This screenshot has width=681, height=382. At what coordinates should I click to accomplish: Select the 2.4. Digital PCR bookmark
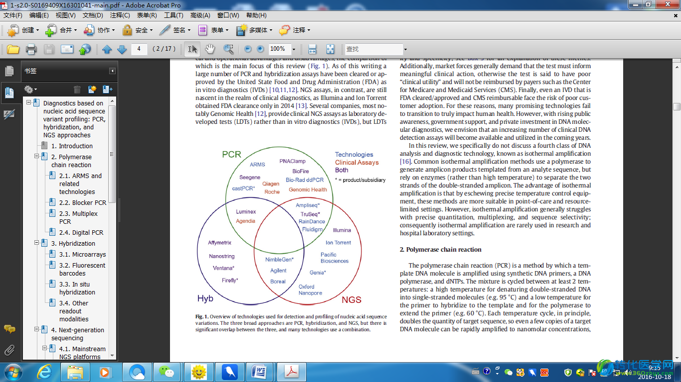click(81, 233)
